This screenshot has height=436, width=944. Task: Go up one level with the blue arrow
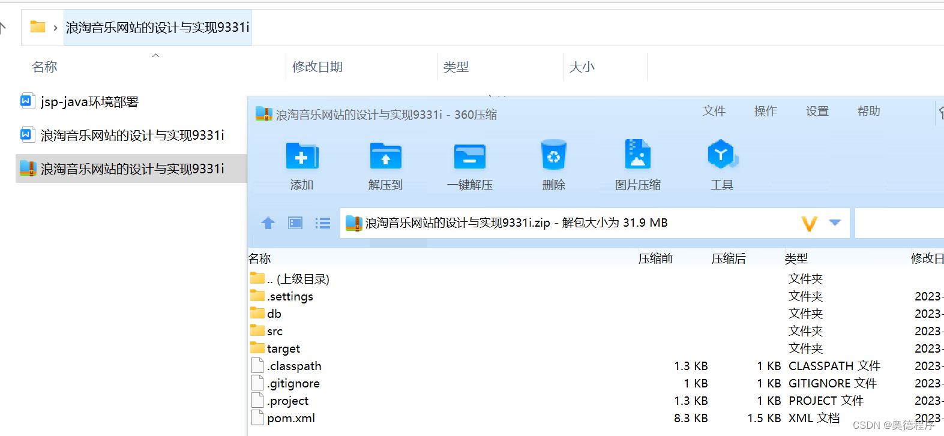[x=268, y=223]
